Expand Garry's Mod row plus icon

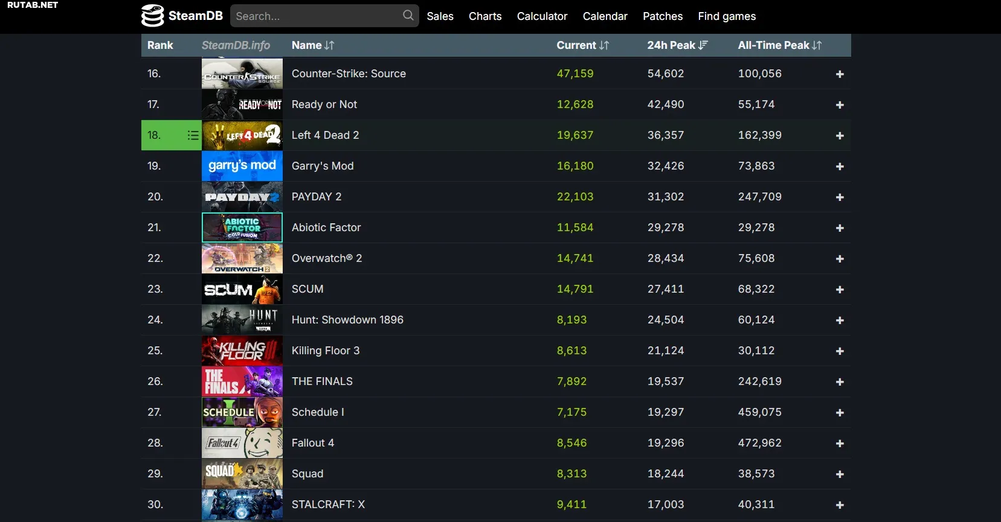tap(840, 167)
